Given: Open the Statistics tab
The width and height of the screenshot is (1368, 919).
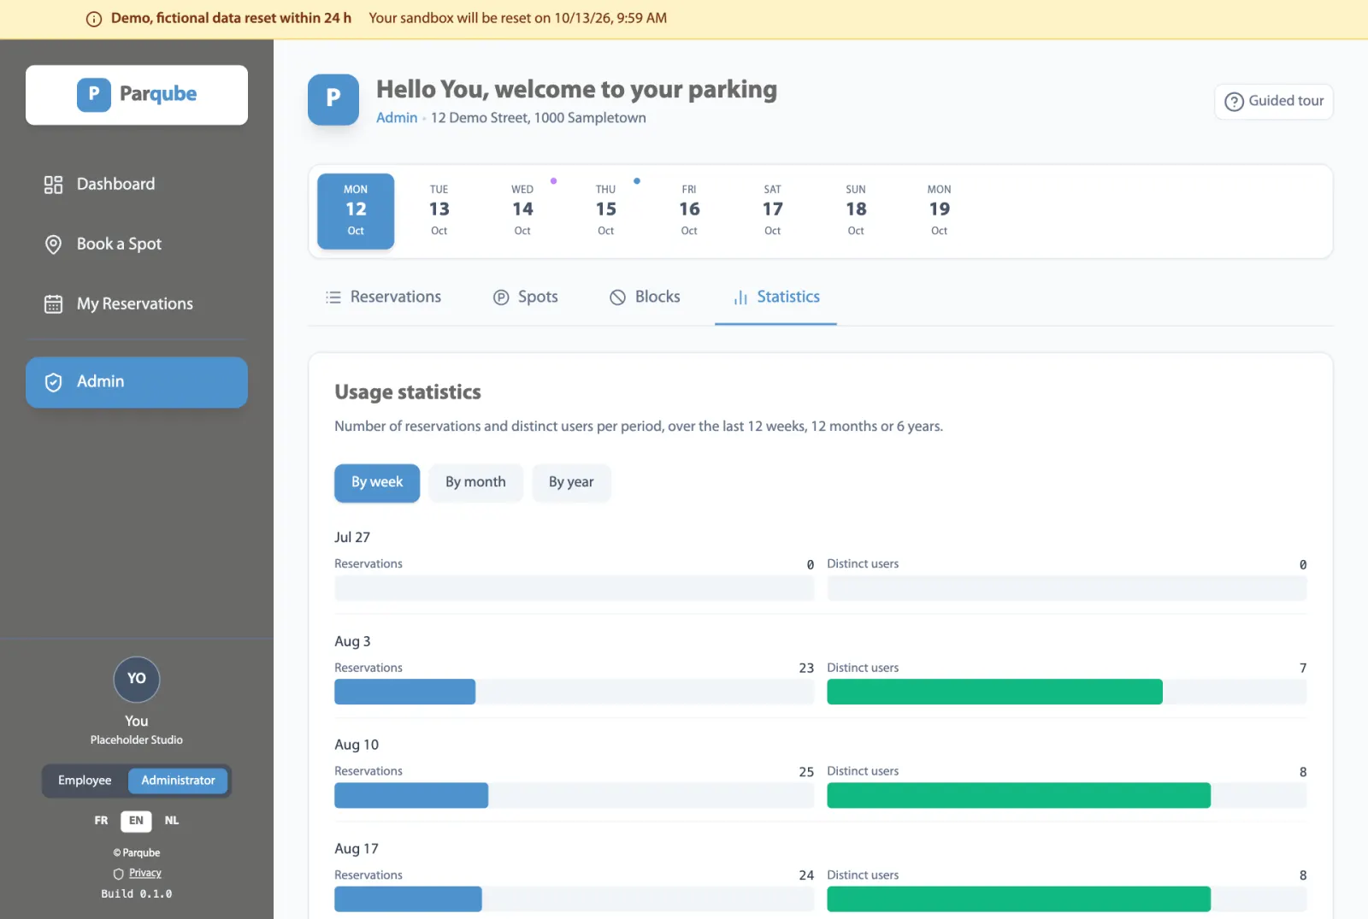Looking at the screenshot, I should click(775, 297).
